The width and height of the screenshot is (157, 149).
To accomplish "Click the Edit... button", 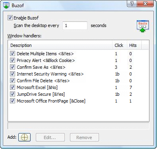I will tap(50, 137).
